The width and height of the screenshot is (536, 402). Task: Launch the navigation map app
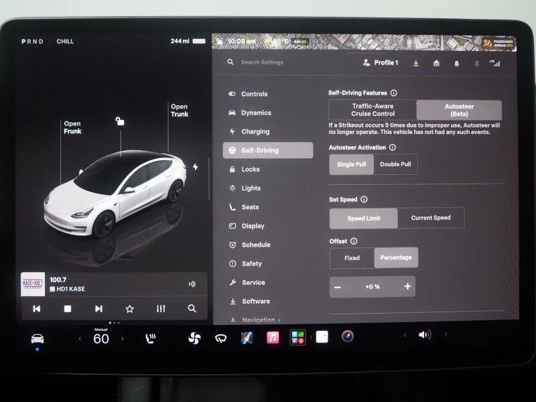[247, 338]
